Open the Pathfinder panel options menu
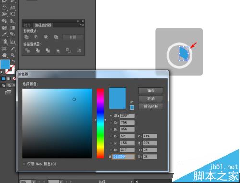The width and height of the screenshot is (240, 183). tap(82, 25)
